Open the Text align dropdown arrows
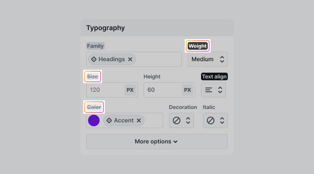 [220, 90]
